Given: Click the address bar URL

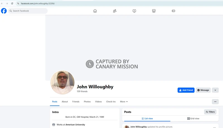Looking at the screenshot, I should click(x=38, y=4).
